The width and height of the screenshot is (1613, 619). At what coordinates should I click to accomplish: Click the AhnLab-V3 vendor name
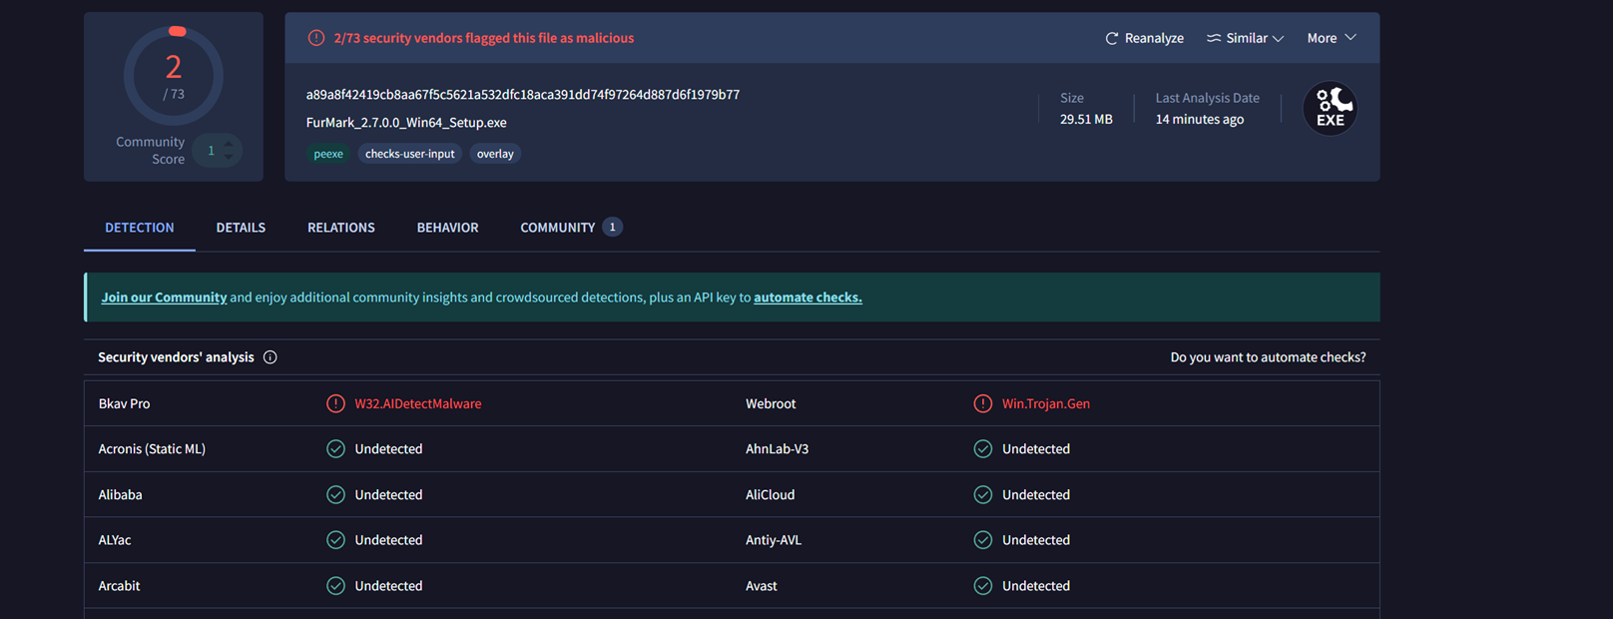777,449
